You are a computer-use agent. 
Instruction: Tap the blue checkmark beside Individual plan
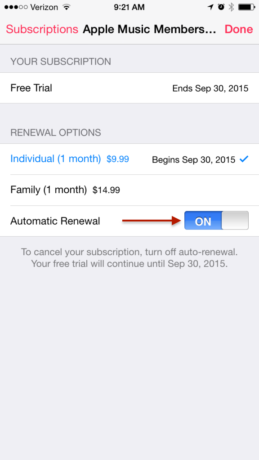tap(244, 159)
